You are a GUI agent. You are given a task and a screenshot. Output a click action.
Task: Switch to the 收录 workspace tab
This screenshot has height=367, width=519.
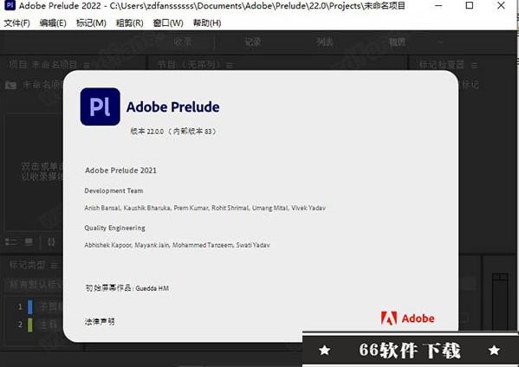pyautogui.click(x=183, y=42)
